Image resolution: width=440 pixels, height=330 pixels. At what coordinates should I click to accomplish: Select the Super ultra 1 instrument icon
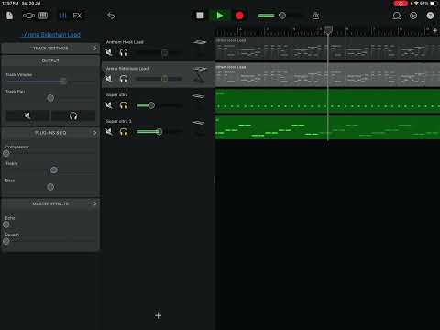198,123
